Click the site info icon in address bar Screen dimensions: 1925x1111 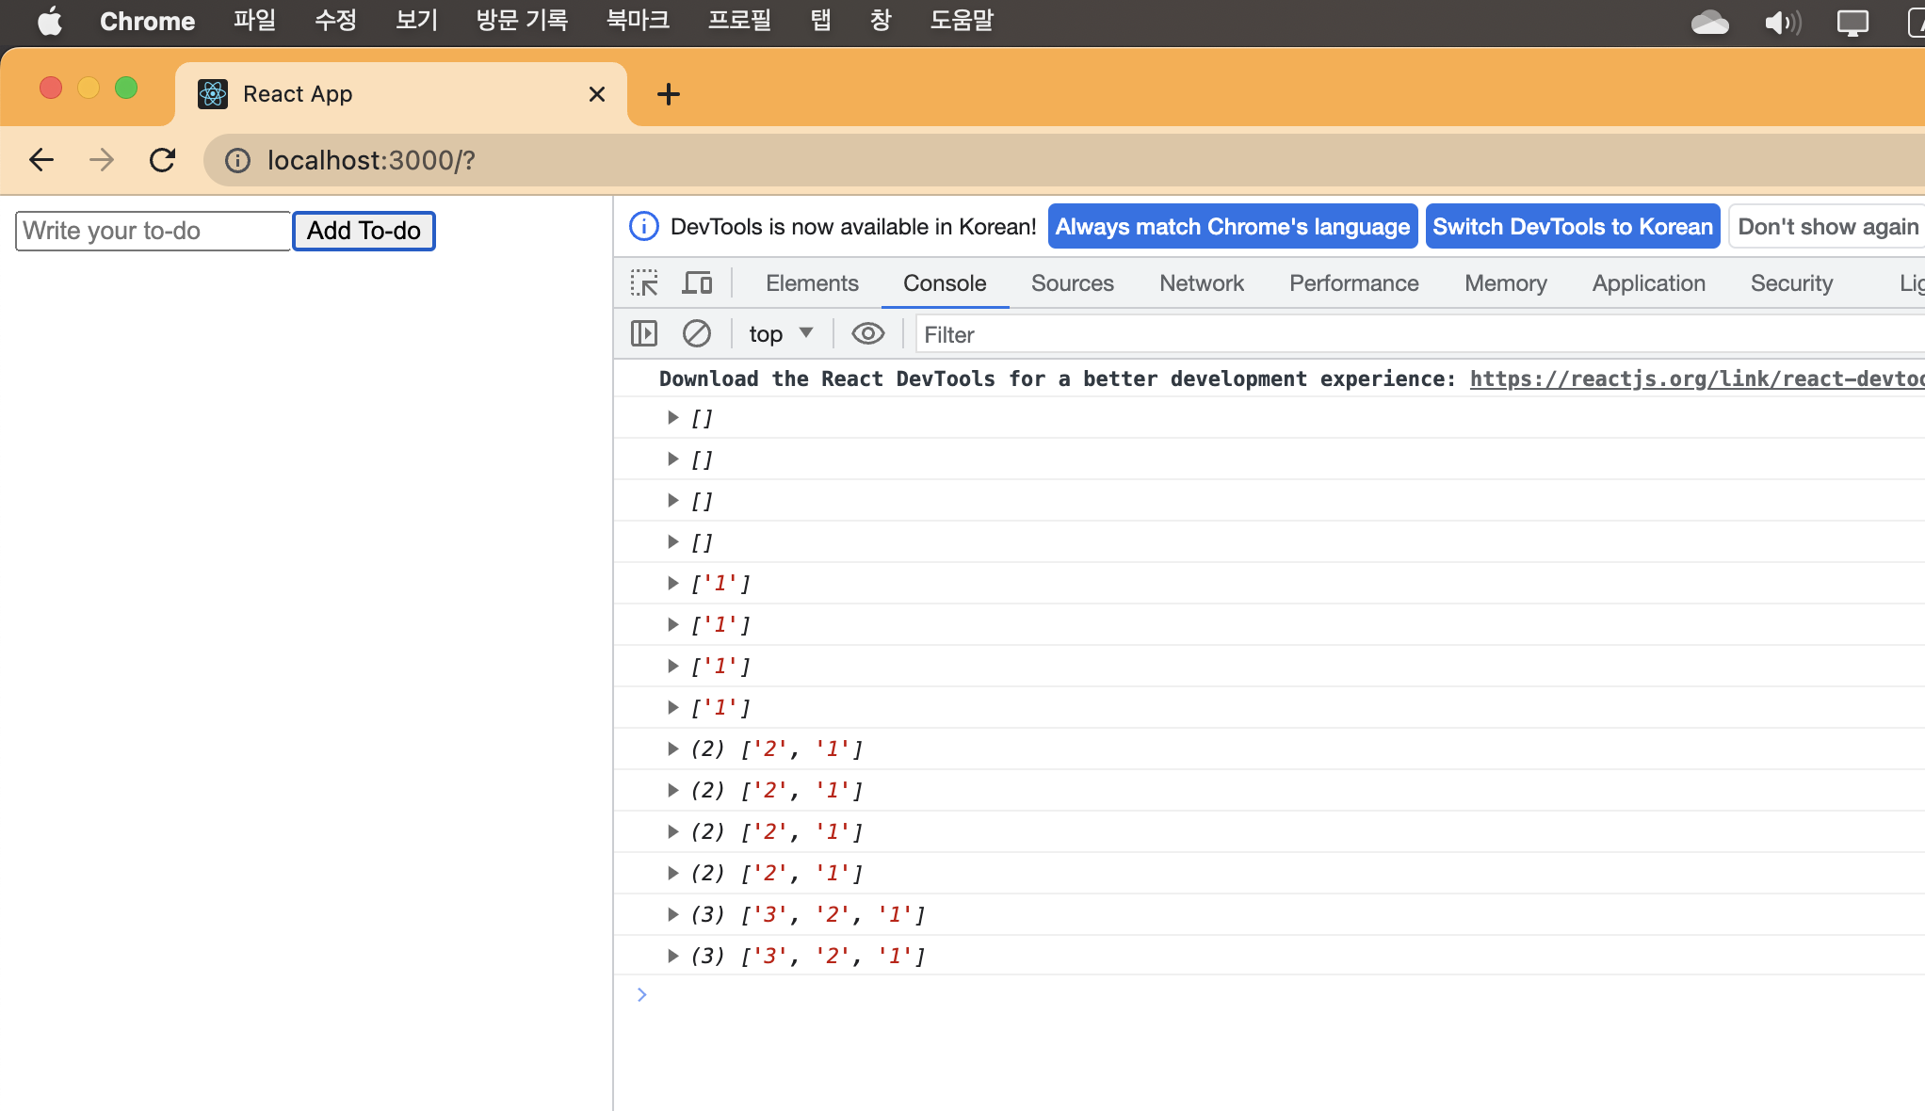click(x=237, y=160)
